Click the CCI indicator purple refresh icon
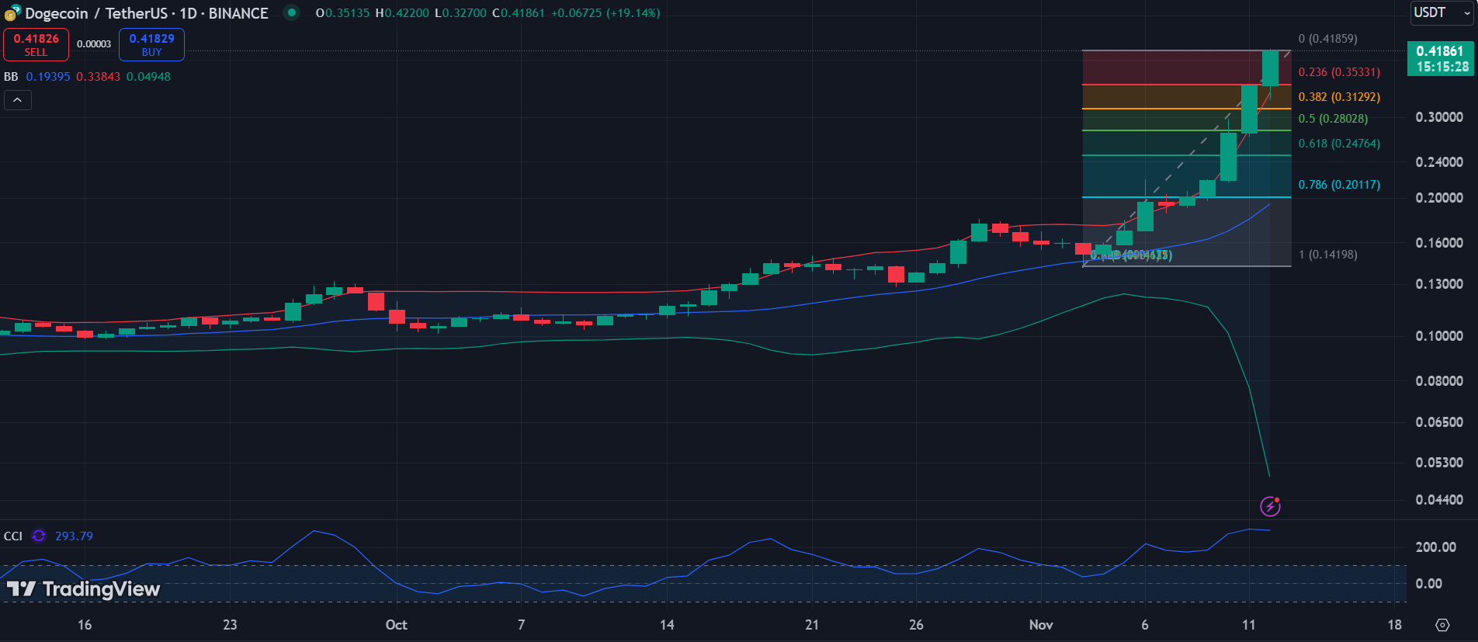The image size is (1478, 642). 39,536
